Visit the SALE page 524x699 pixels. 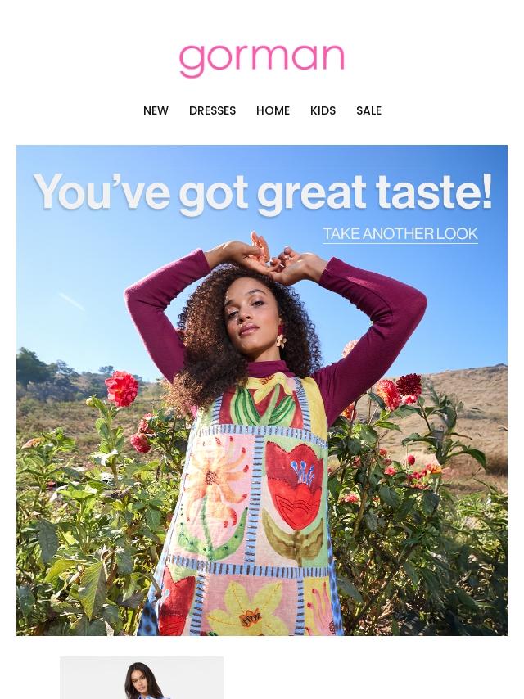368,110
